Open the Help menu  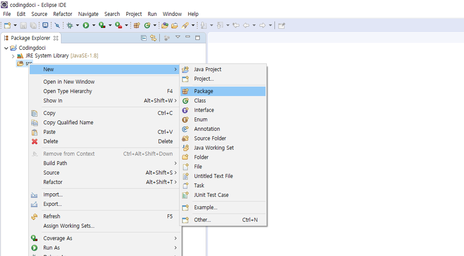click(193, 14)
